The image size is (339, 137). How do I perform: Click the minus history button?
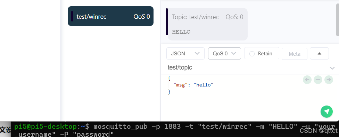click(x=318, y=80)
